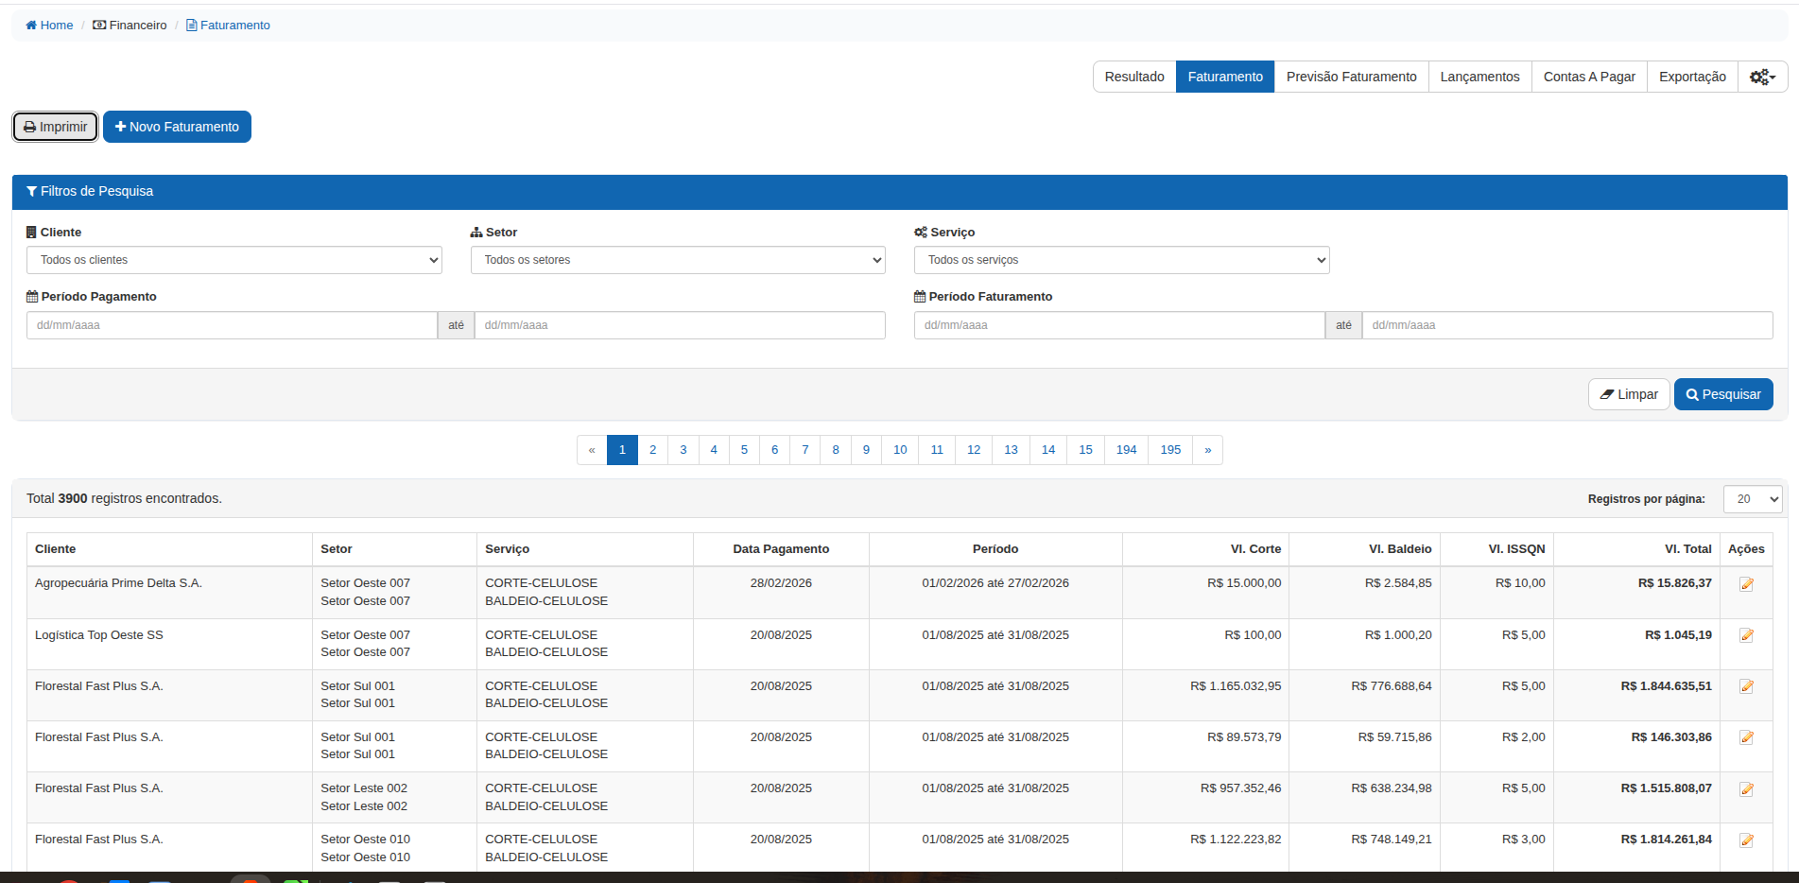Switch to Previsão Faturamento tab

(x=1351, y=77)
